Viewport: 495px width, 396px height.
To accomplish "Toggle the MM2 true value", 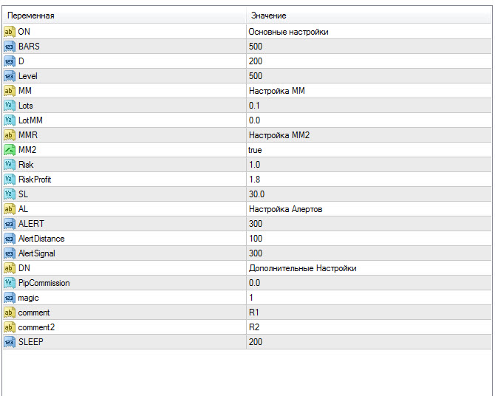I will (255, 150).
